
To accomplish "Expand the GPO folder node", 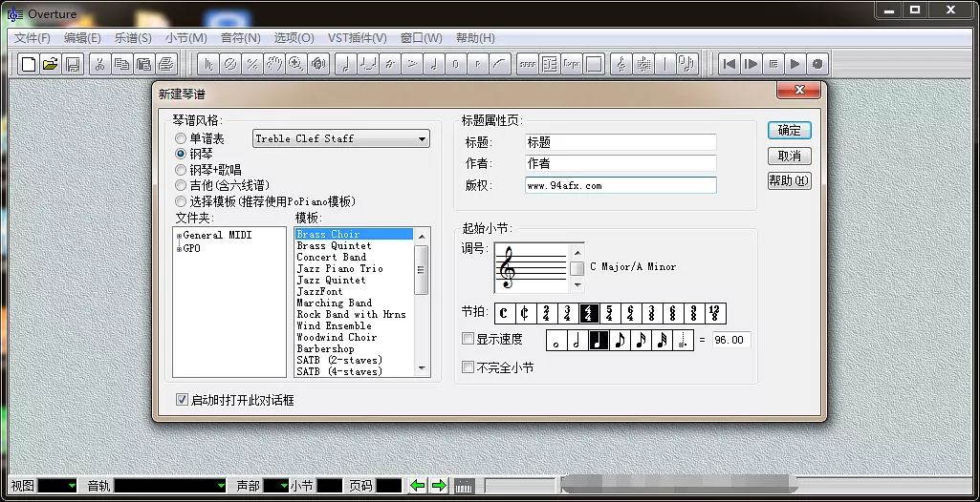I will (180, 249).
